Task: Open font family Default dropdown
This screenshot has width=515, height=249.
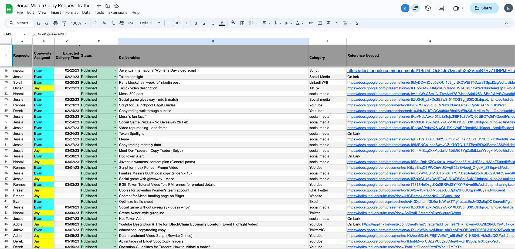Action: [x=150, y=23]
